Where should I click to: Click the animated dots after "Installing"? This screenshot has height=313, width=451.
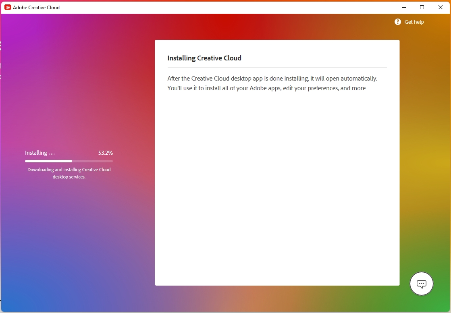[x=52, y=153]
